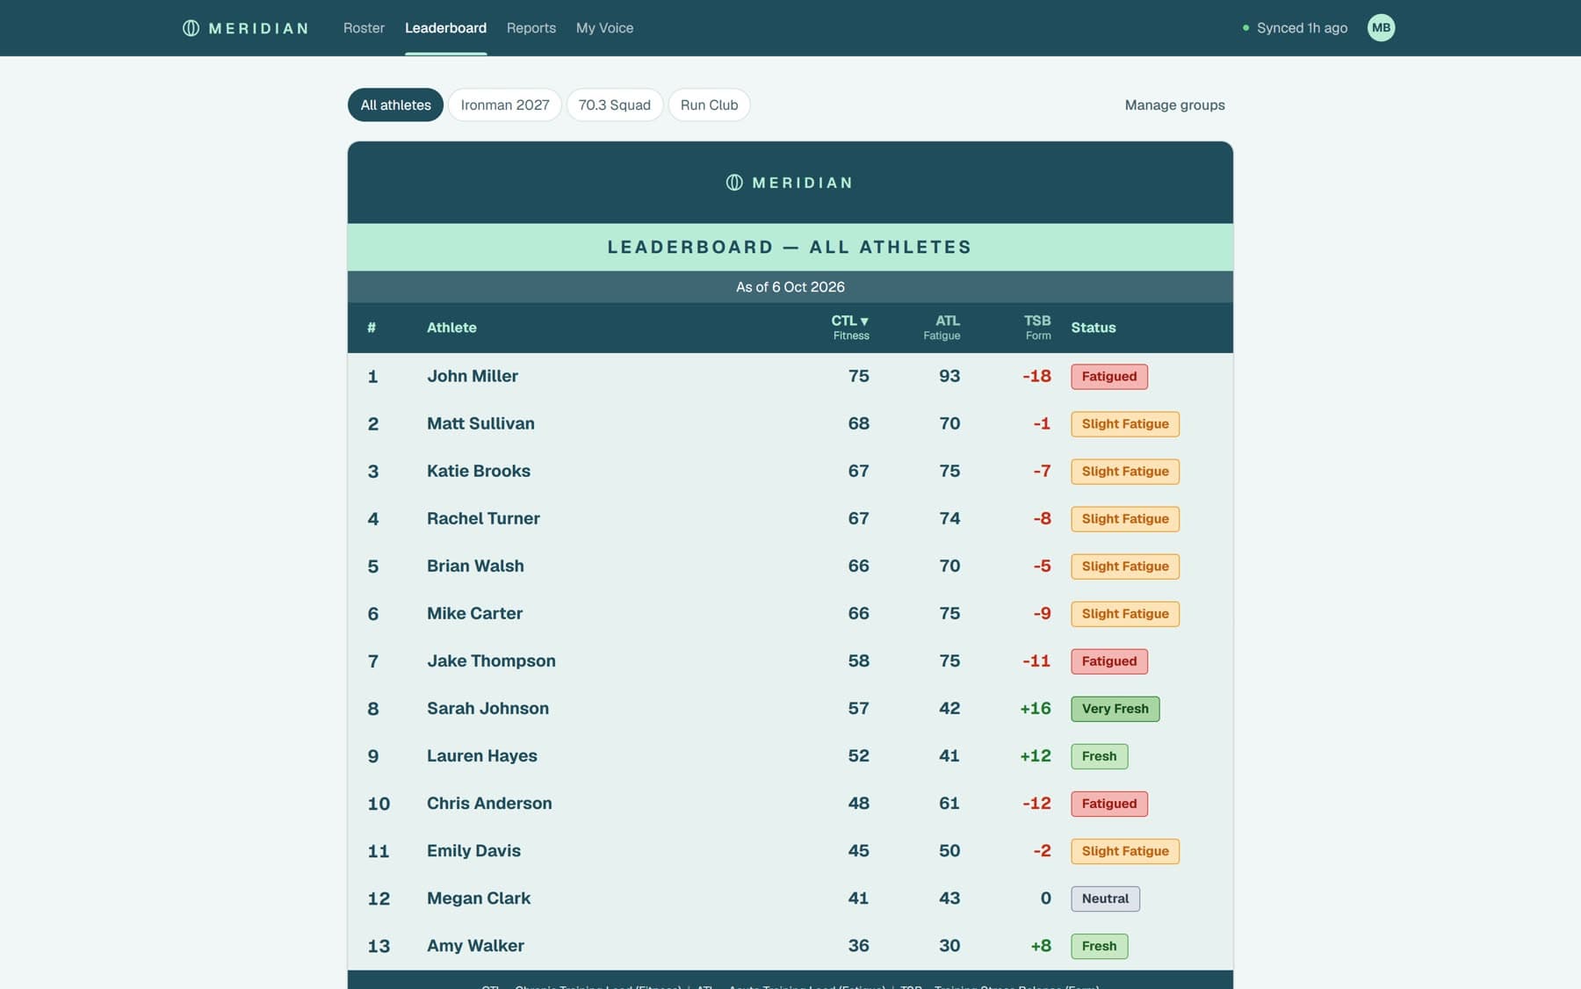Click John Miller's Fatigued badge
The width and height of the screenshot is (1581, 989).
(1108, 377)
